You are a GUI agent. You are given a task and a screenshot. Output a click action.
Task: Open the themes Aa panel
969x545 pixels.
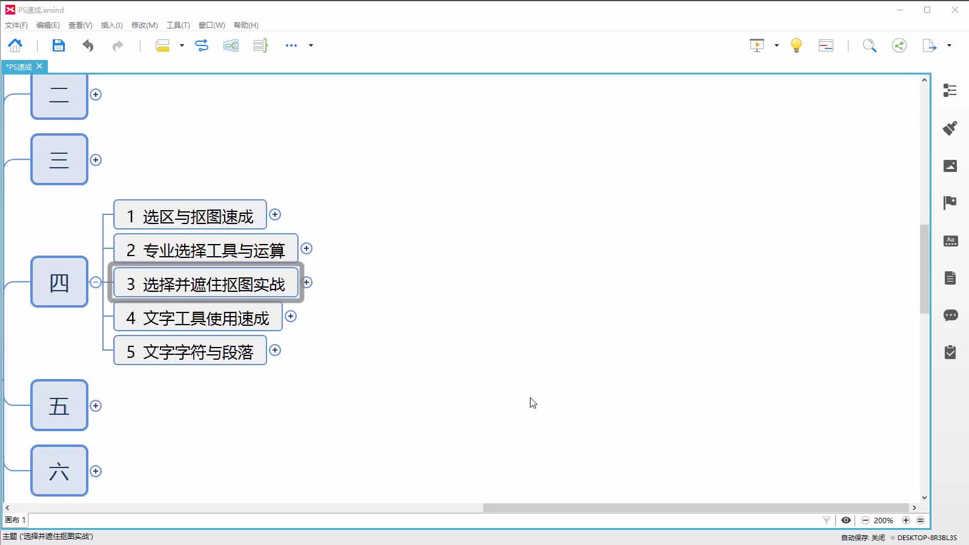pyautogui.click(x=950, y=240)
